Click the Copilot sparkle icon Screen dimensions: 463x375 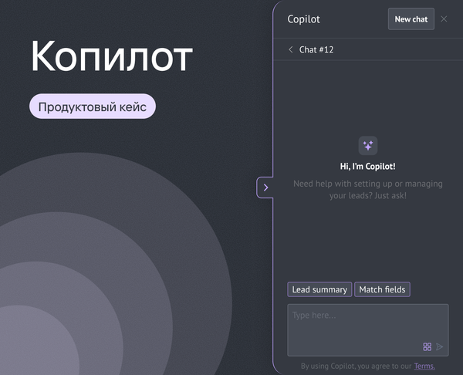(368, 146)
